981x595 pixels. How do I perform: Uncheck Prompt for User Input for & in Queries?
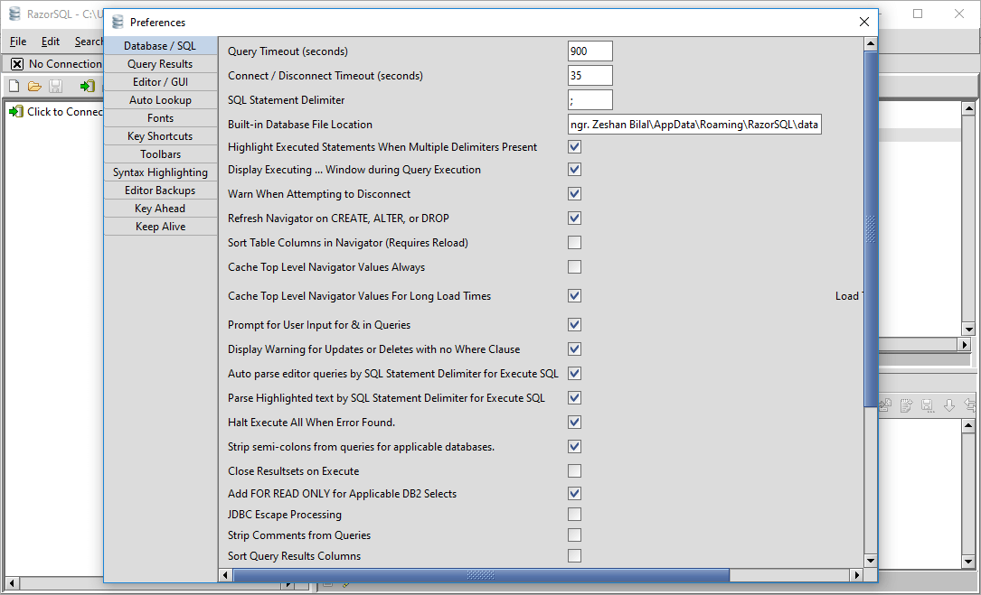(574, 325)
